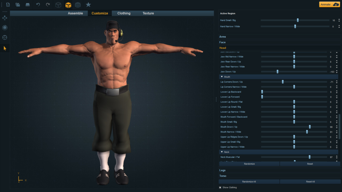Open the favorites star panel

click(88, 5)
